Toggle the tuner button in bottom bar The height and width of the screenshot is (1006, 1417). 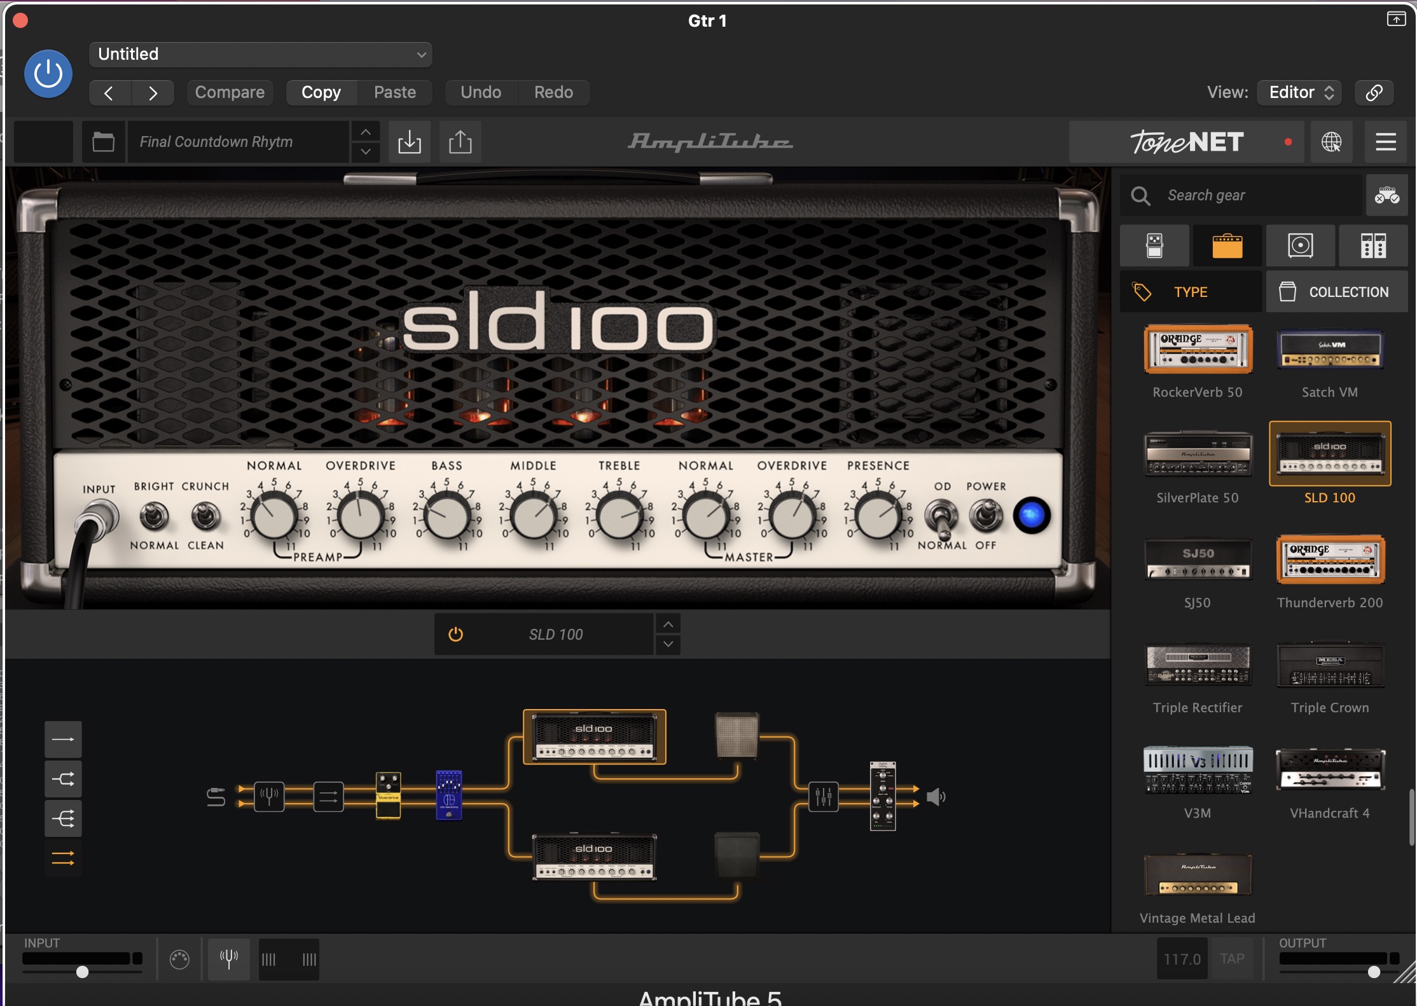pos(229,958)
